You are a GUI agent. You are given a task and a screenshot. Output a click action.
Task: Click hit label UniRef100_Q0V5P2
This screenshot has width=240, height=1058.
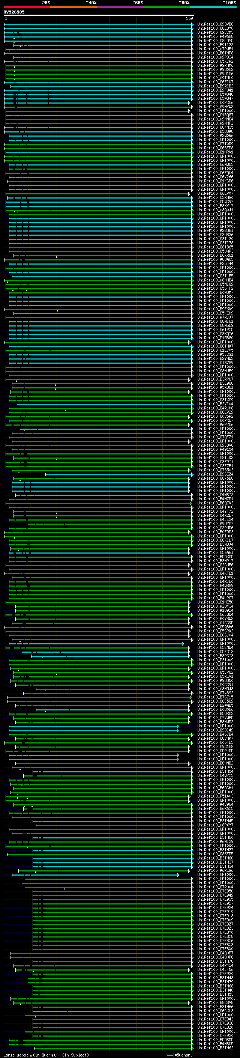coord(215,417)
